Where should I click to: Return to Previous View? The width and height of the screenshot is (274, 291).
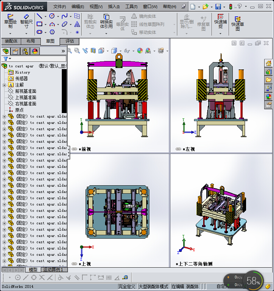[85, 51]
